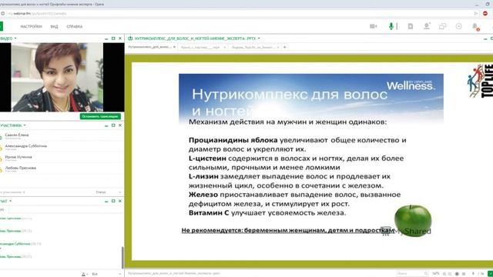Open the screen sharing windows icon
This screenshot has height=277, width=493.
pyautogui.click(x=442, y=26)
